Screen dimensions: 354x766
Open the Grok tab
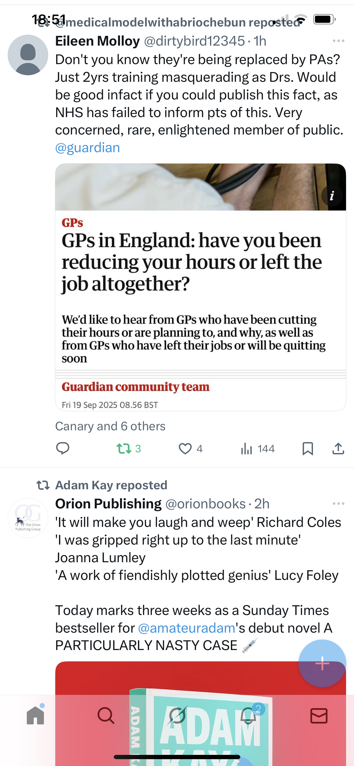click(177, 716)
